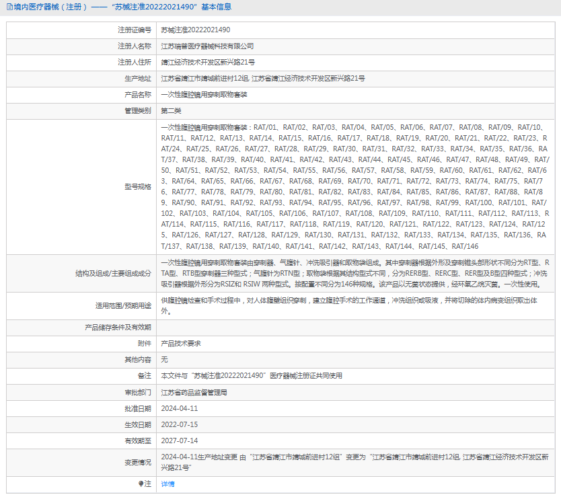The width and height of the screenshot is (561, 497).
Task: Click the 生效日期 label cell
Action: tap(81, 424)
